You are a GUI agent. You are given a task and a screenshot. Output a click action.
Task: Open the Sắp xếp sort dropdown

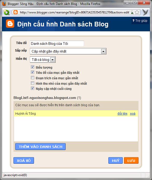68,51
